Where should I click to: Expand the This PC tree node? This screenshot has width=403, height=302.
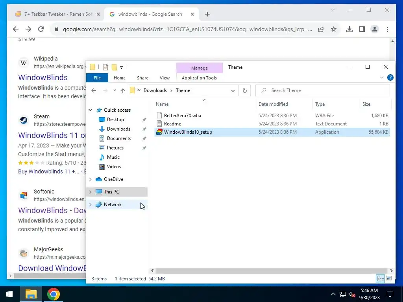pyautogui.click(x=90, y=192)
